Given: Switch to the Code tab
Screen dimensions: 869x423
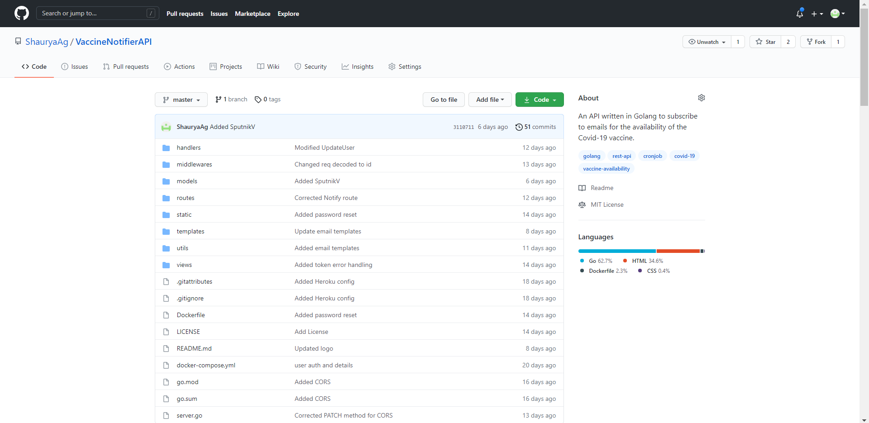Looking at the screenshot, I should click(34, 67).
